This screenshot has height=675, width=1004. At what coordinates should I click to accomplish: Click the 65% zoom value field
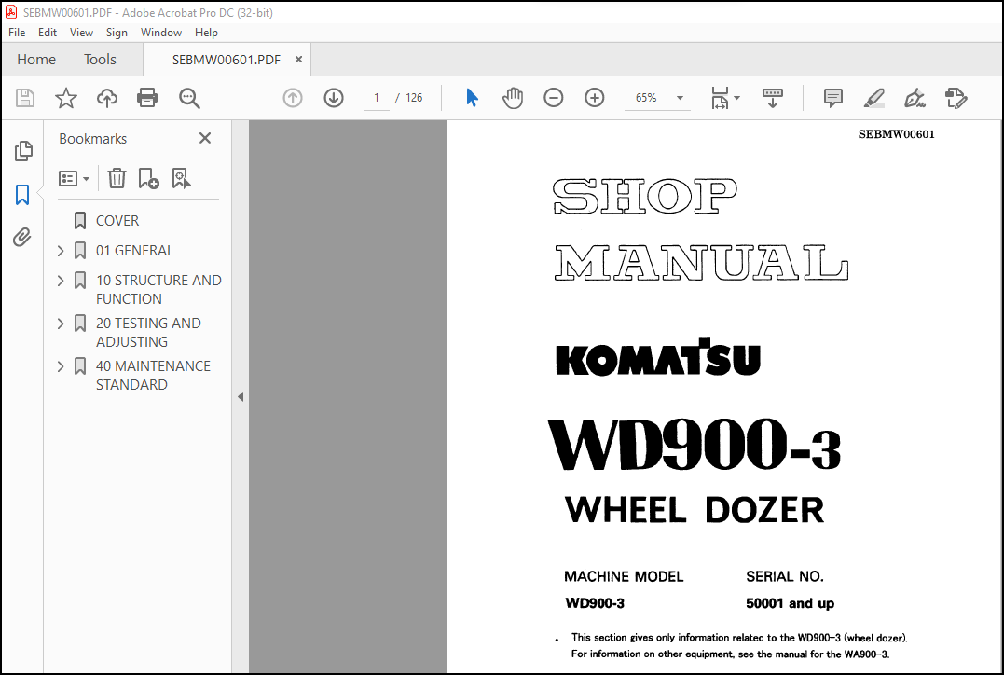tap(647, 98)
